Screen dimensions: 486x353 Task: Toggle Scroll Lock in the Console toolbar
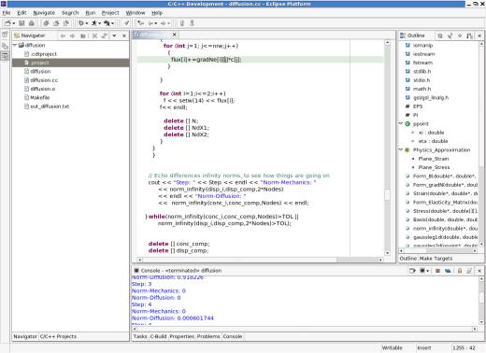460,271
